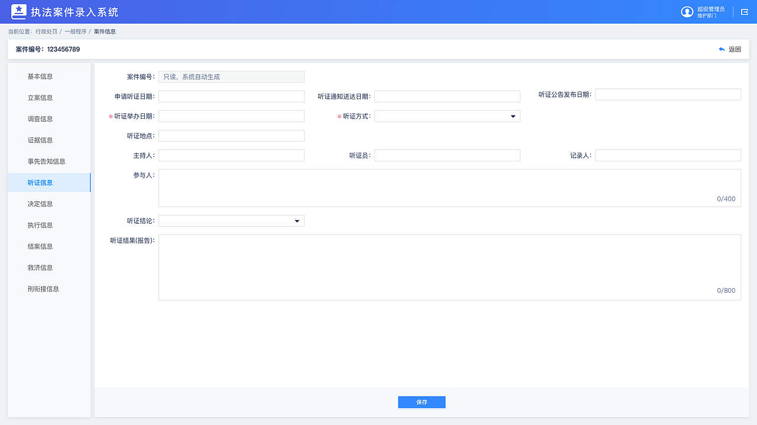Click the 执法案件录入系统 title
The width and height of the screenshot is (757, 425).
pos(75,12)
